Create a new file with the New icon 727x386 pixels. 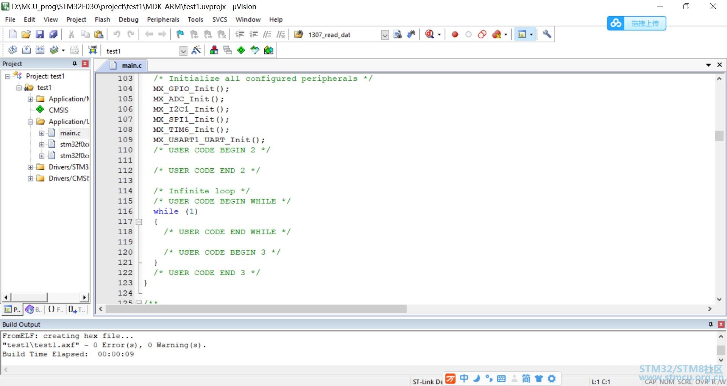pos(12,34)
